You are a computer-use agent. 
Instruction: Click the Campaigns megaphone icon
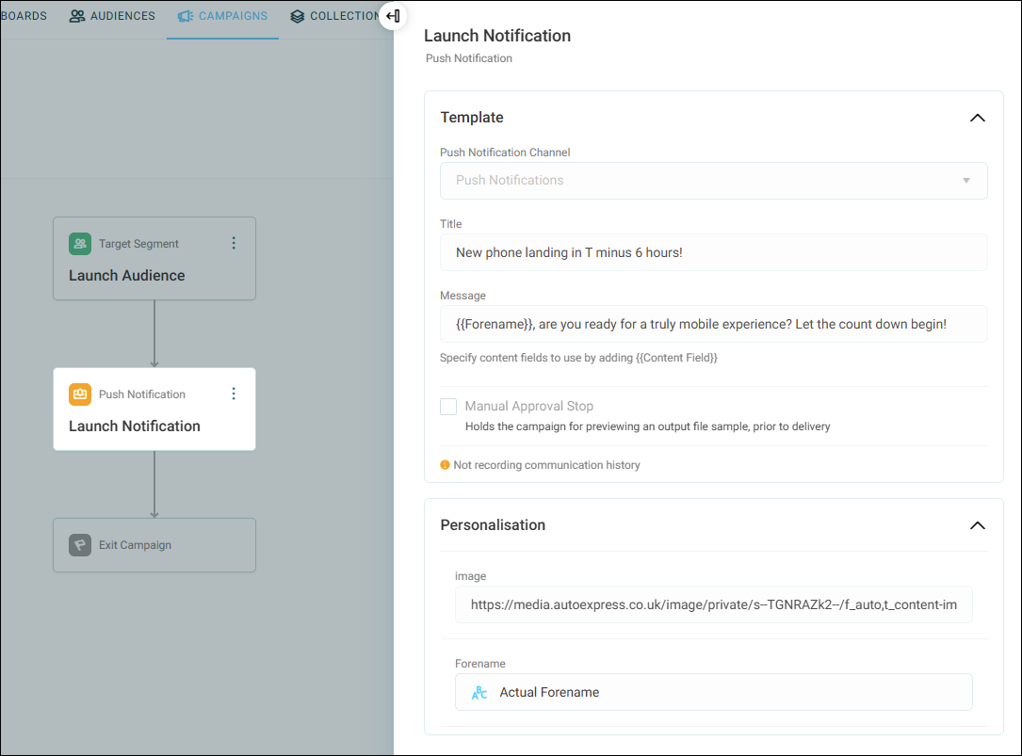pyautogui.click(x=186, y=16)
